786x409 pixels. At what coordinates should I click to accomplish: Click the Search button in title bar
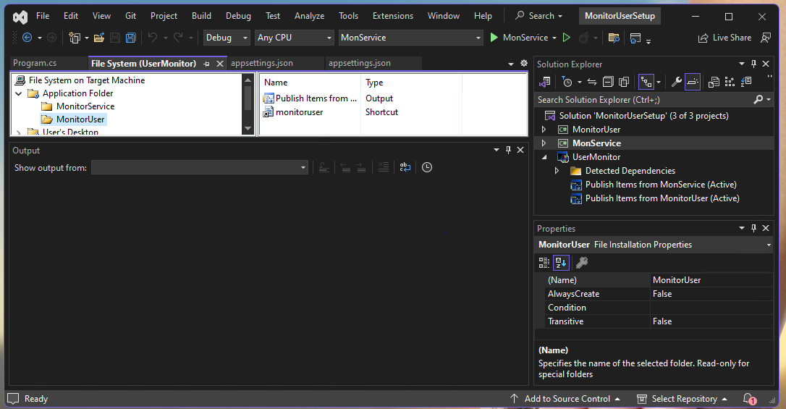[x=539, y=16]
